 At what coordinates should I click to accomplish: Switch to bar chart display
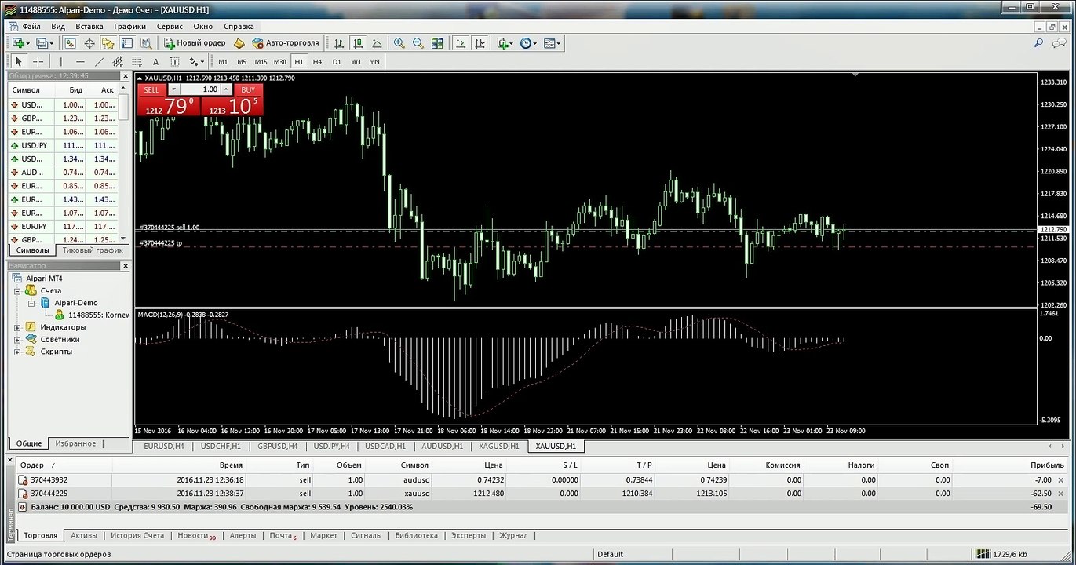pyautogui.click(x=339, y=43)
